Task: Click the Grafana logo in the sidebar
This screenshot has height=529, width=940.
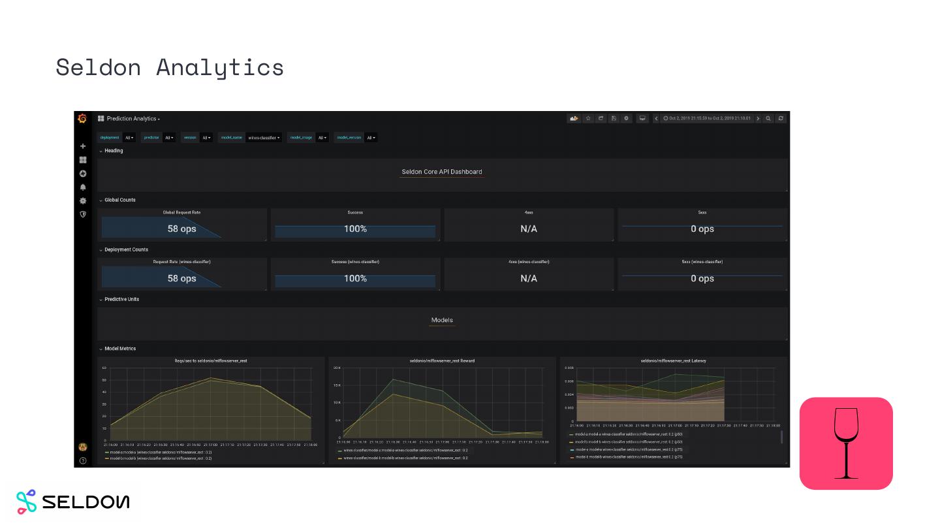Action: [82, 118]
